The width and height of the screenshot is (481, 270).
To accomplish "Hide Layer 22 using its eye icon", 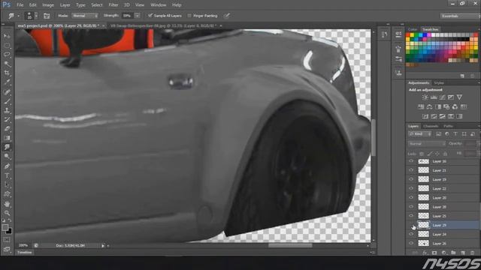I will [411, 188].
